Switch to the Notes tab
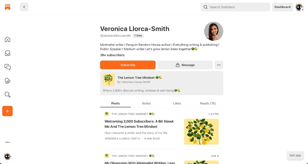Image resolution: width=308 pixels, height=164 pixels. pos(146,103)
